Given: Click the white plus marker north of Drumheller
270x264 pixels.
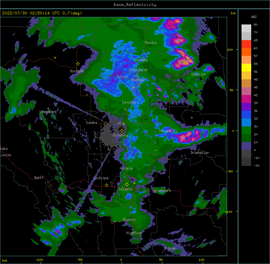Looking at the screenshot, I should (192, 118).
